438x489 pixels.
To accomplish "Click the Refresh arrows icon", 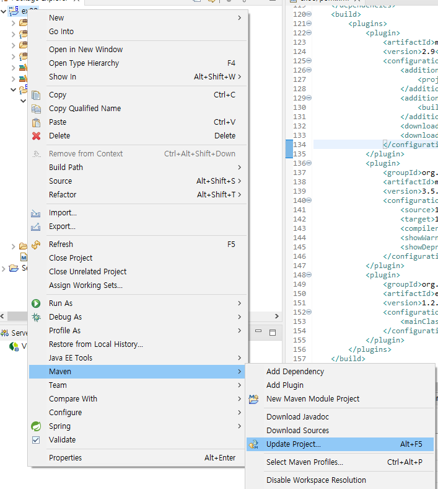I will pos(36,244).
